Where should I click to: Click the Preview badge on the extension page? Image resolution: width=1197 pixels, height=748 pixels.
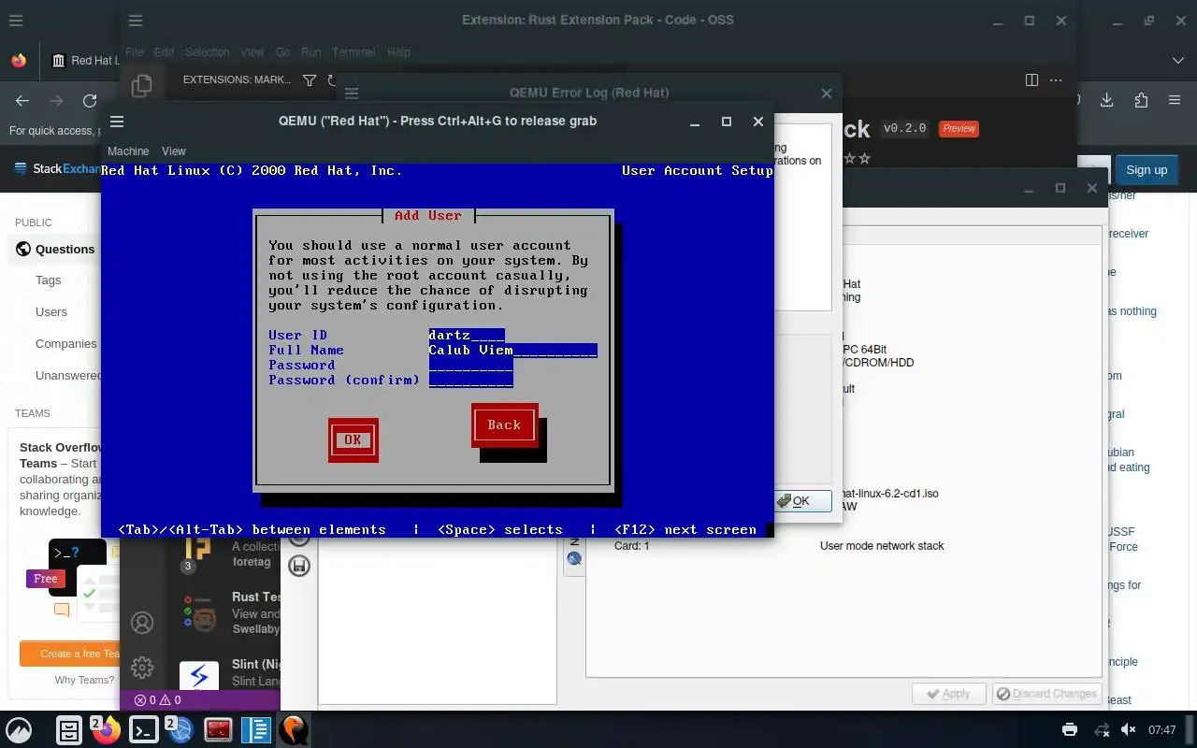click(x=959, y=128)
